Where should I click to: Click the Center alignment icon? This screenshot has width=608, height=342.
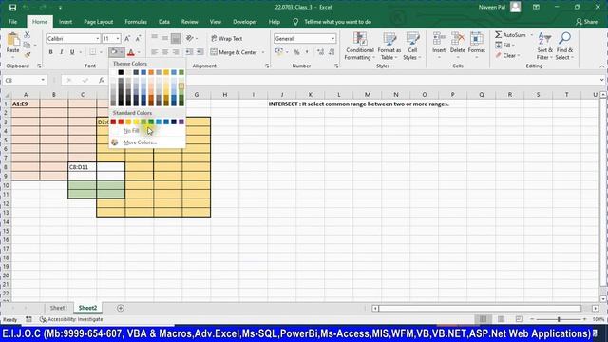coord(165,52)
